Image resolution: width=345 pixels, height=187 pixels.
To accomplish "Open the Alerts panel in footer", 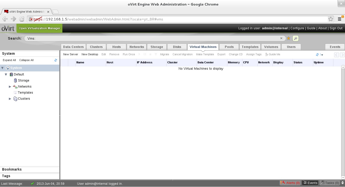I will [x=290, y=183].
